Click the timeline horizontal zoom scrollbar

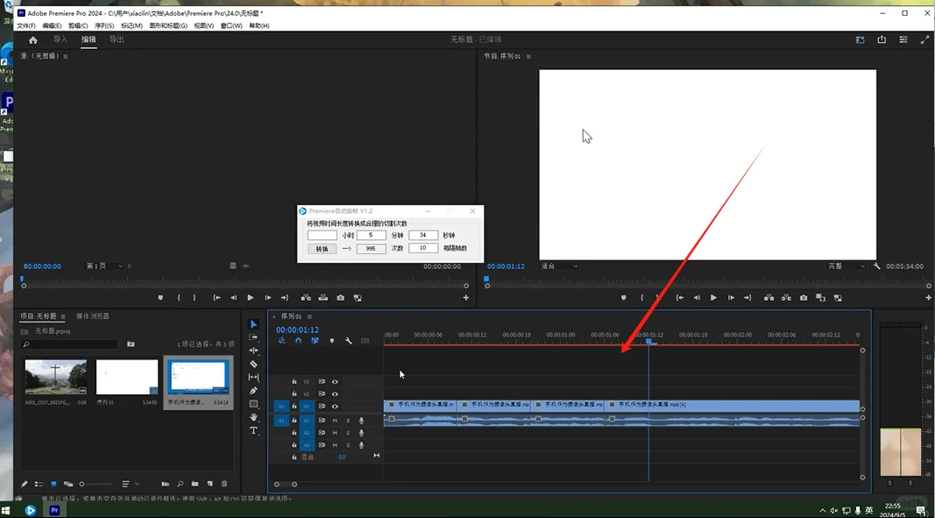coord(285,484)
